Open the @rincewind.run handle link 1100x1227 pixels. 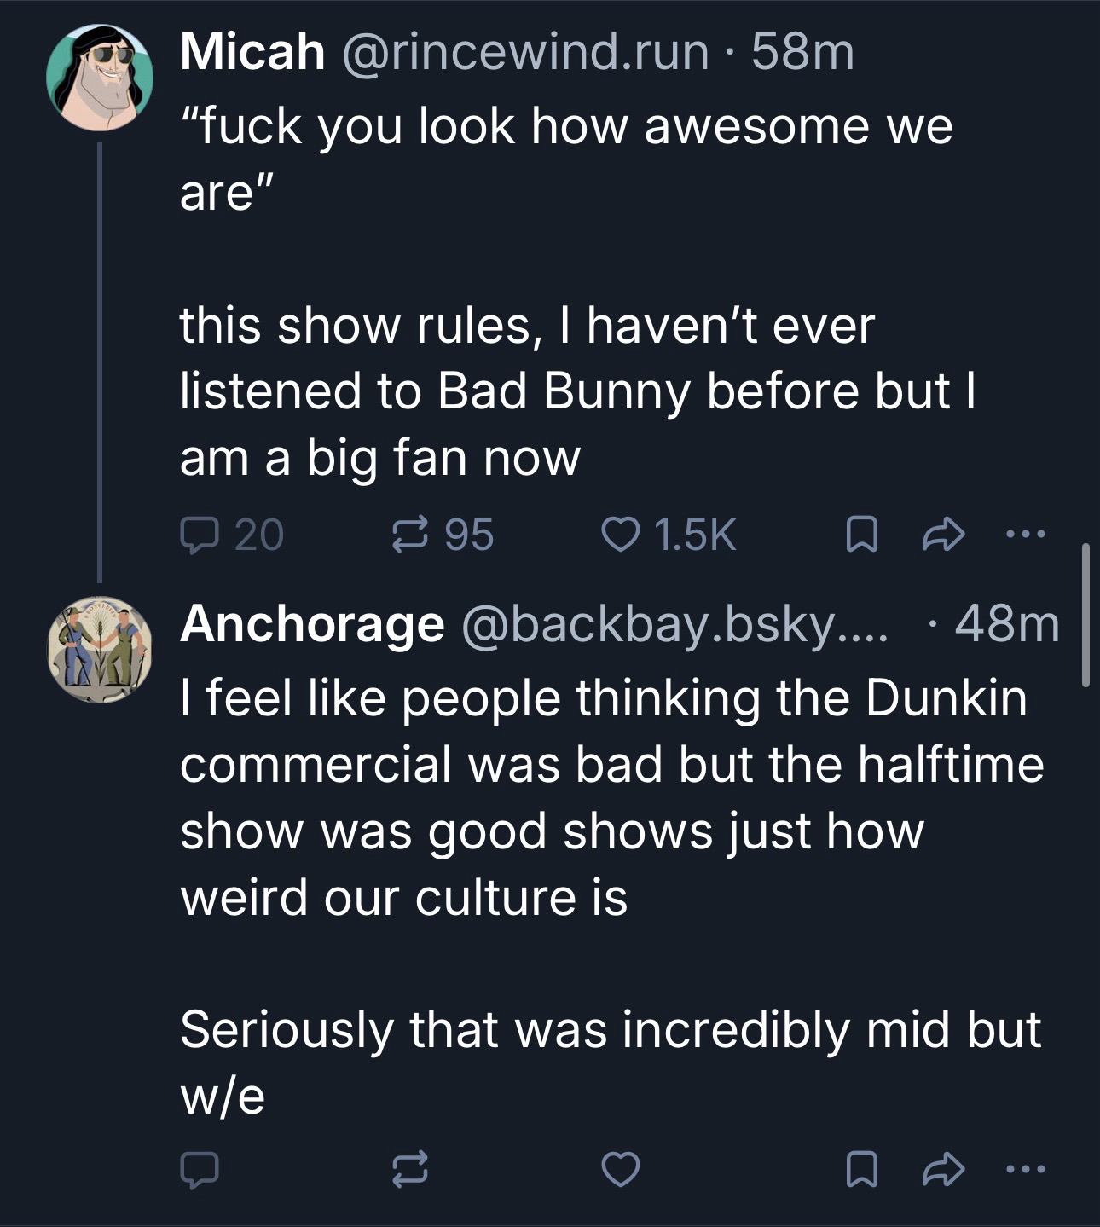(524, 53)
